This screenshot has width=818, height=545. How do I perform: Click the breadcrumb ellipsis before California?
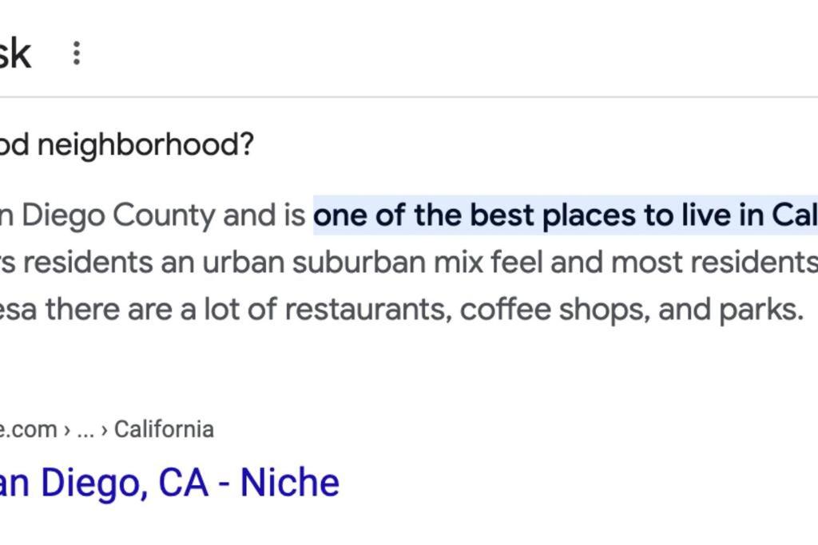[x=85, y=430]
